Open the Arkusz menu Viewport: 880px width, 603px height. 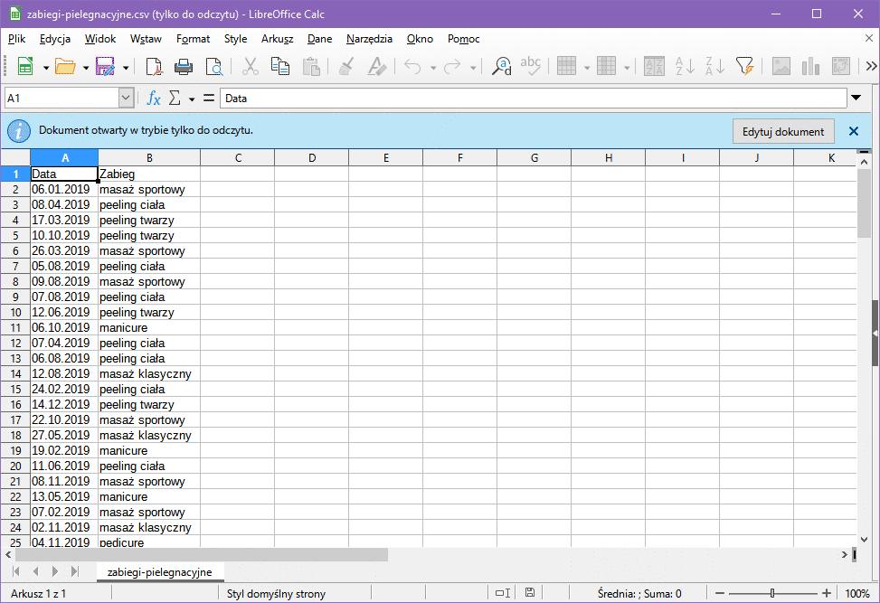coord(277,39)
